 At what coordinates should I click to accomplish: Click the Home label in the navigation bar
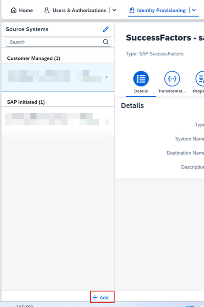click(26, 10)
